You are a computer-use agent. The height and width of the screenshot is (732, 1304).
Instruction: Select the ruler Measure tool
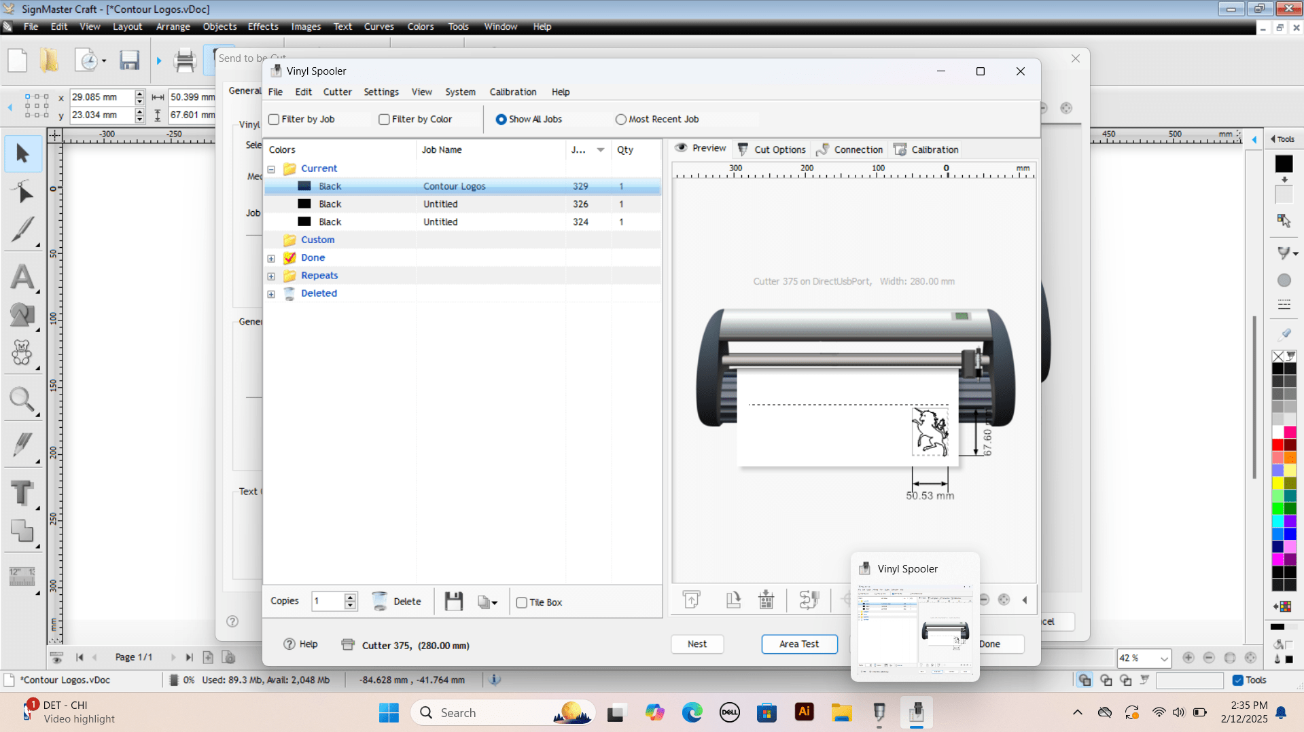tap(22, 577)
